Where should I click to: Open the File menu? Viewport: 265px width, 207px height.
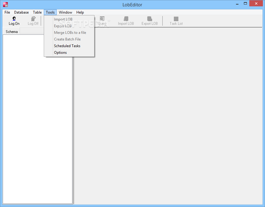(7, 12)
